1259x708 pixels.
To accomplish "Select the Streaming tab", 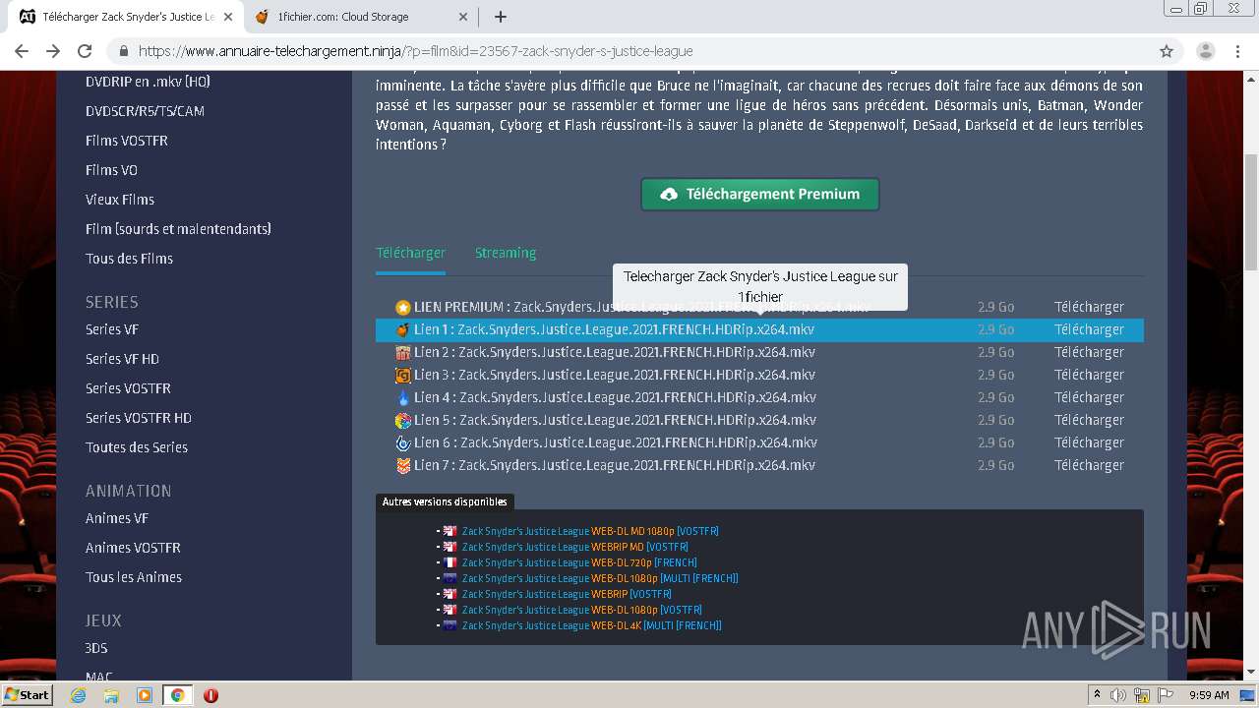I will pyautogui.click(x=506, y=253).
